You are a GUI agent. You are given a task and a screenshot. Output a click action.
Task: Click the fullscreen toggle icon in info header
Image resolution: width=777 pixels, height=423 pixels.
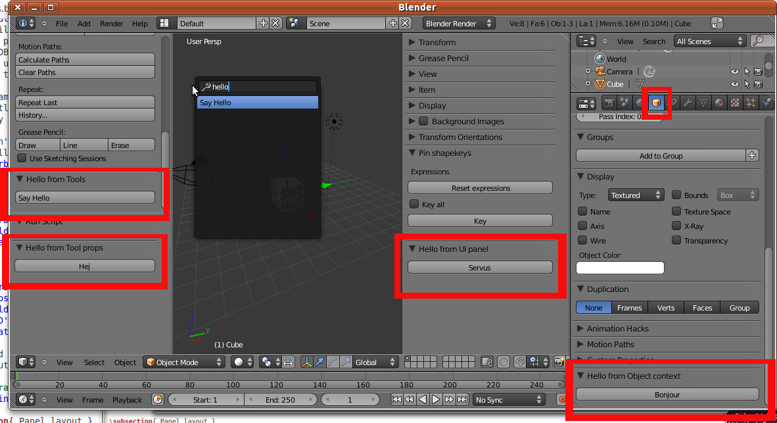click(x=717, y=23)
